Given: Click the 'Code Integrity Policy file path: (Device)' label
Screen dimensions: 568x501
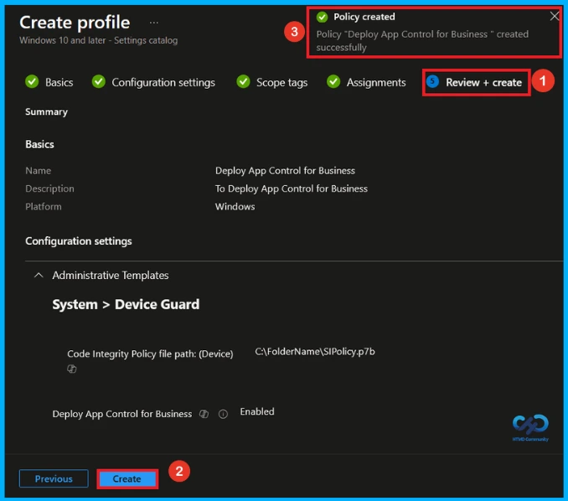Looking at the screenshot, I should 150,354.
